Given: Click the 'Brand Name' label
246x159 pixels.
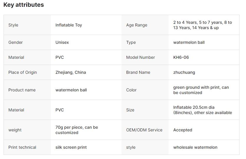Looking at the screenshot, I should pos(138,72).
